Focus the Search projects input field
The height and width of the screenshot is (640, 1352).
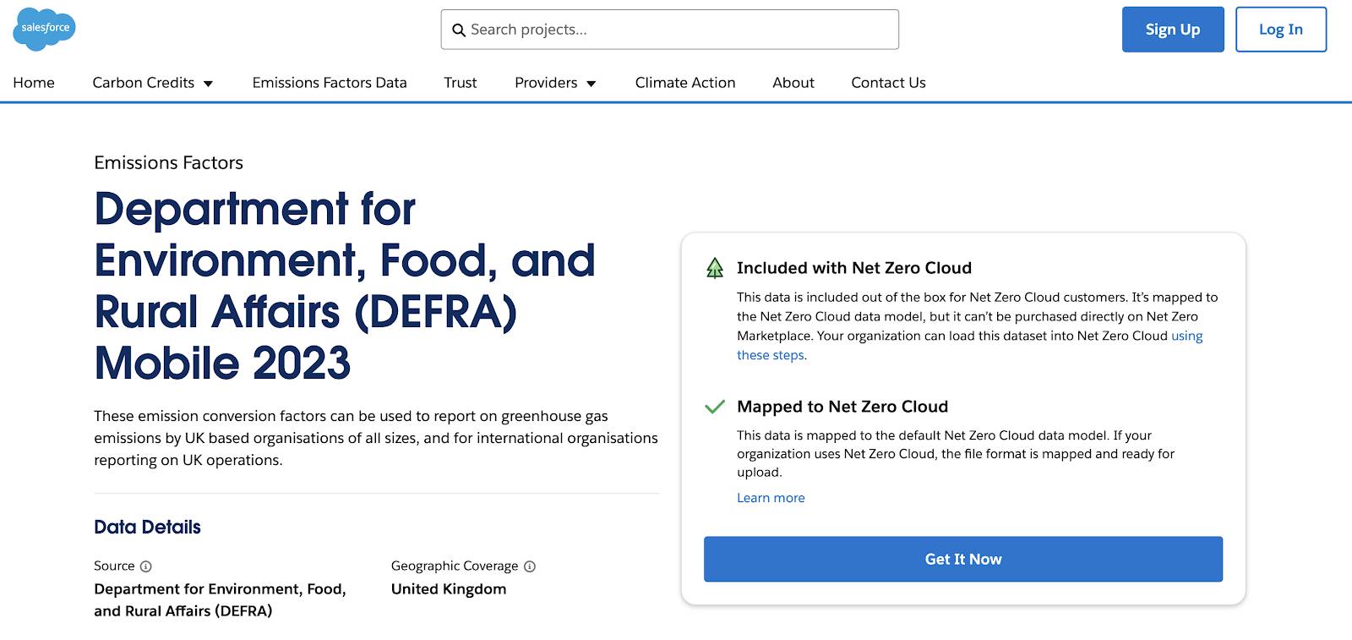(x=670, y=30)
